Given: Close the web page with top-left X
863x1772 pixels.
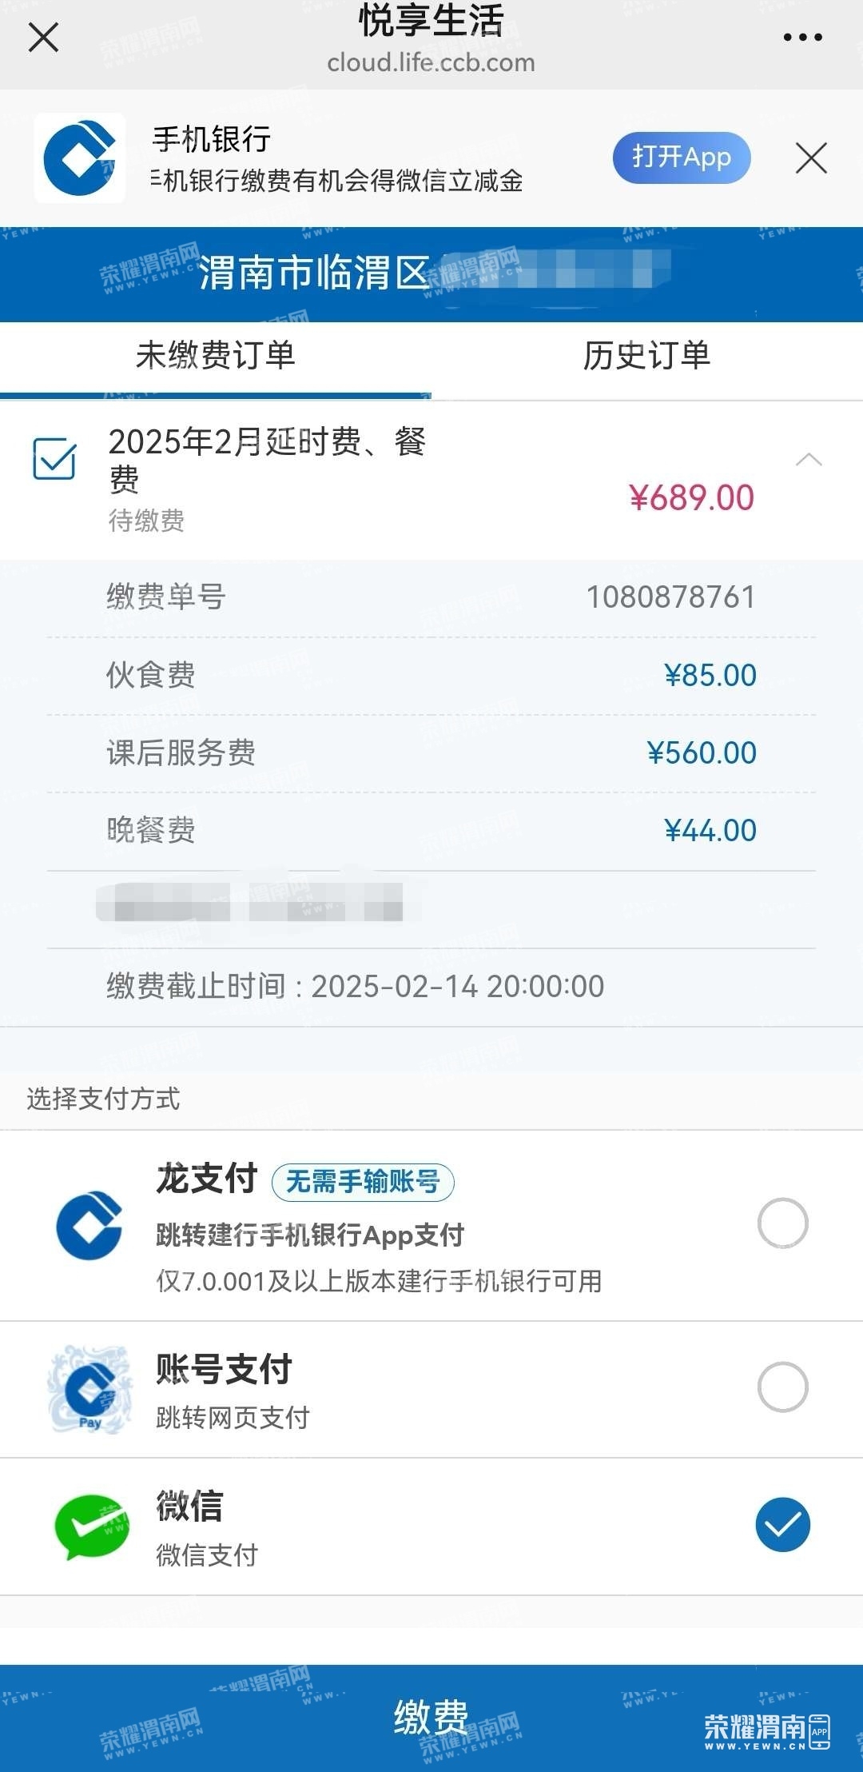Looking at the screenshot, I should [43, 37].
